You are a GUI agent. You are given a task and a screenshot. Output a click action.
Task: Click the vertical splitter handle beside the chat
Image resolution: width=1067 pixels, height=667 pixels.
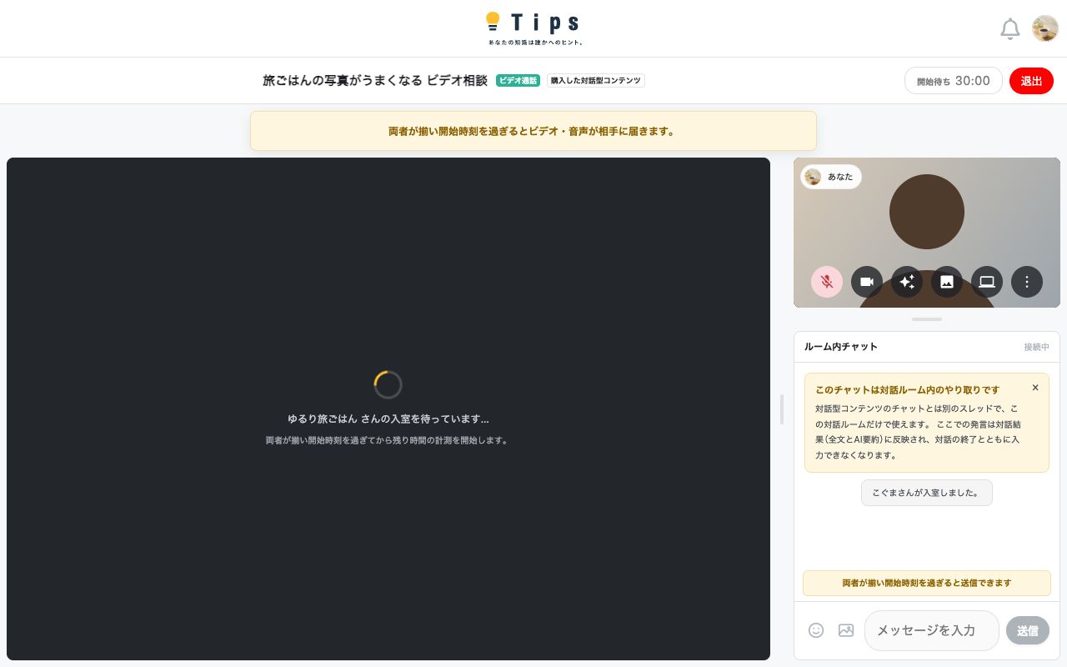pyautogui.click(x=782, y=409)
